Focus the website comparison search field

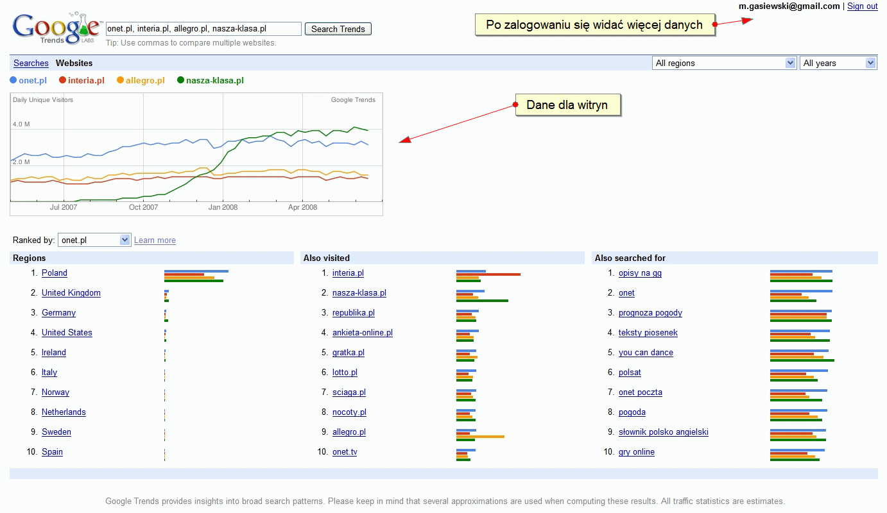(x=203, y=29)
